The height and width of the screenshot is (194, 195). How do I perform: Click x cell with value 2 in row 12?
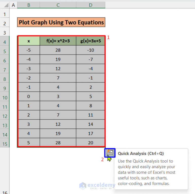(x=29, y=115)
